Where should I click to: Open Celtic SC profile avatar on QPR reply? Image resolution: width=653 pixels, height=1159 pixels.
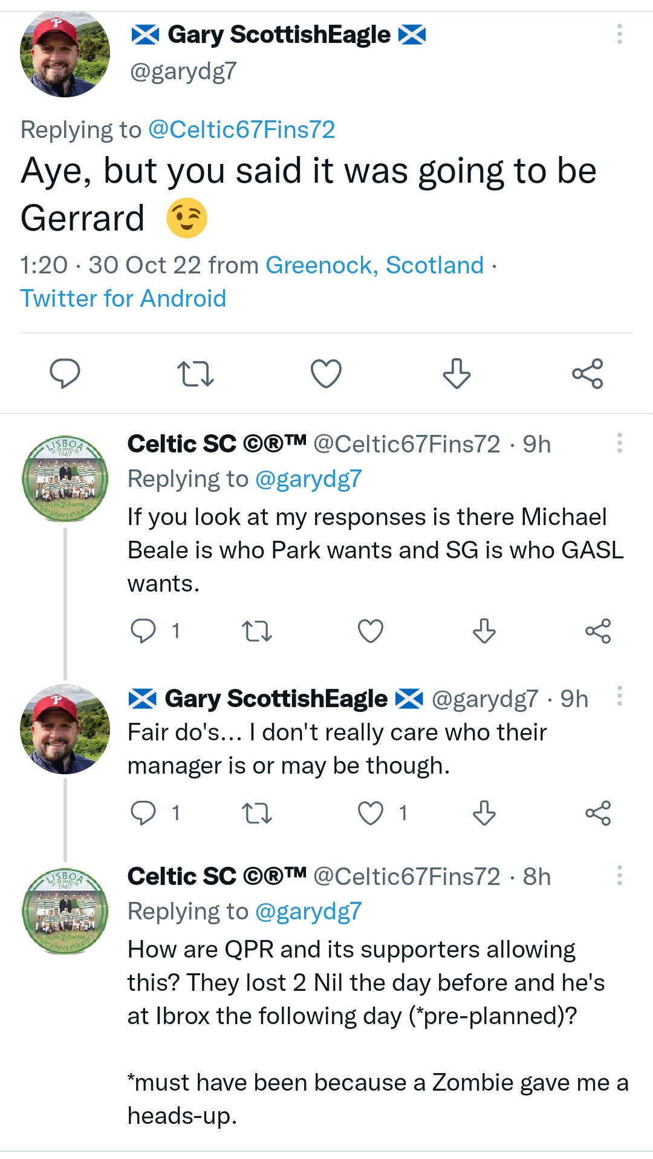tap(65, 911)
